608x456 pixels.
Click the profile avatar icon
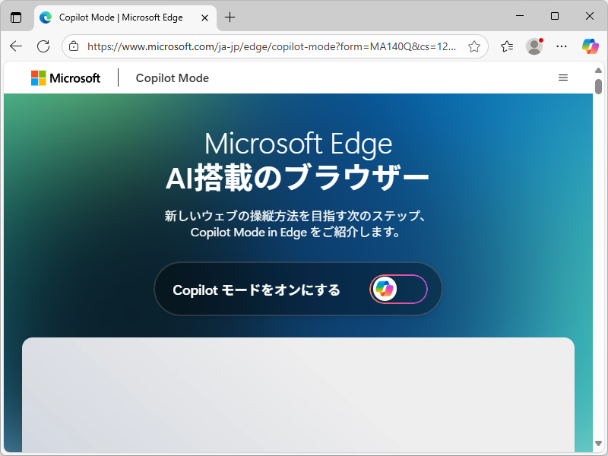click(x=534, y=46)
